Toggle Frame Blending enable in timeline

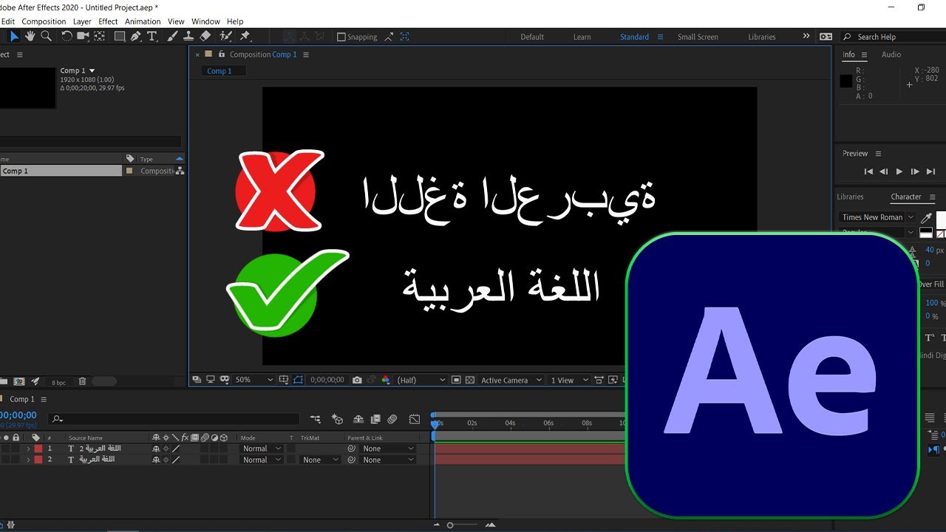pos(375,419)
